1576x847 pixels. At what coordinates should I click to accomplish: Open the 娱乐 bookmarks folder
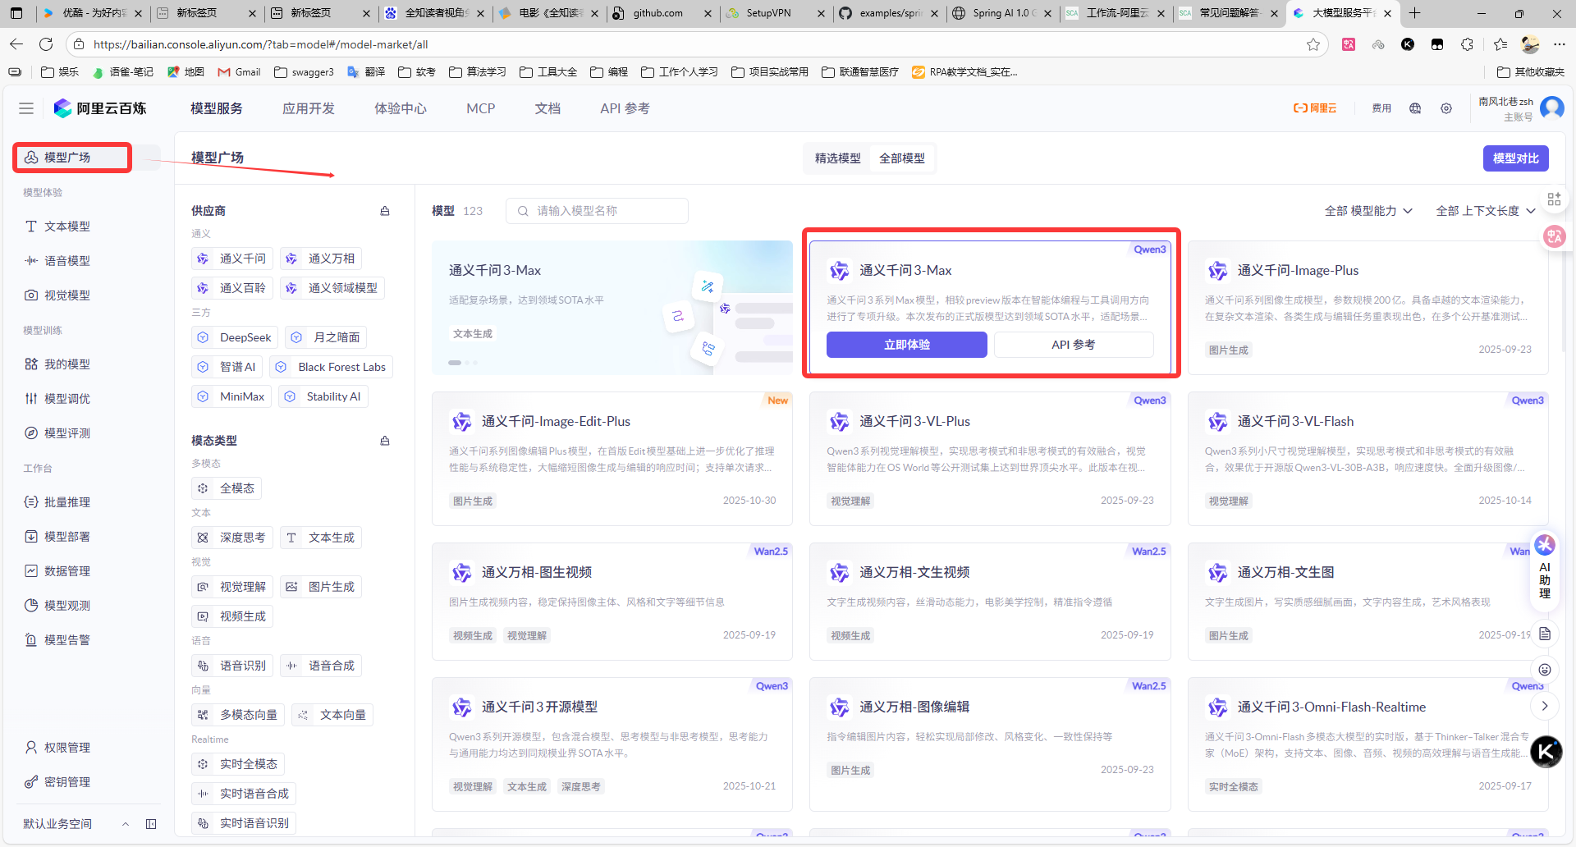point(60,72)
